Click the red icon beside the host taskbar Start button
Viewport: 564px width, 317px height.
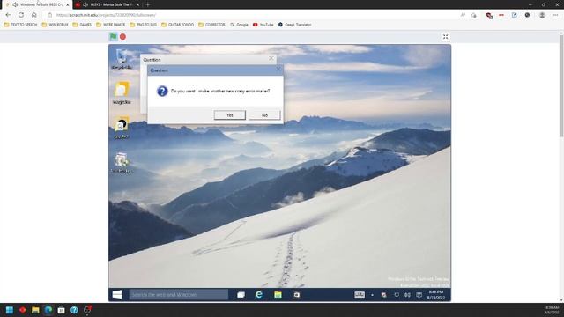(x=22, y=310)
